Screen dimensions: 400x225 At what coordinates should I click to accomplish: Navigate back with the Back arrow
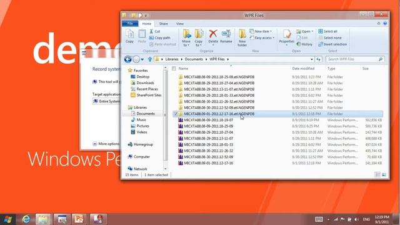[x=127, y=59]
